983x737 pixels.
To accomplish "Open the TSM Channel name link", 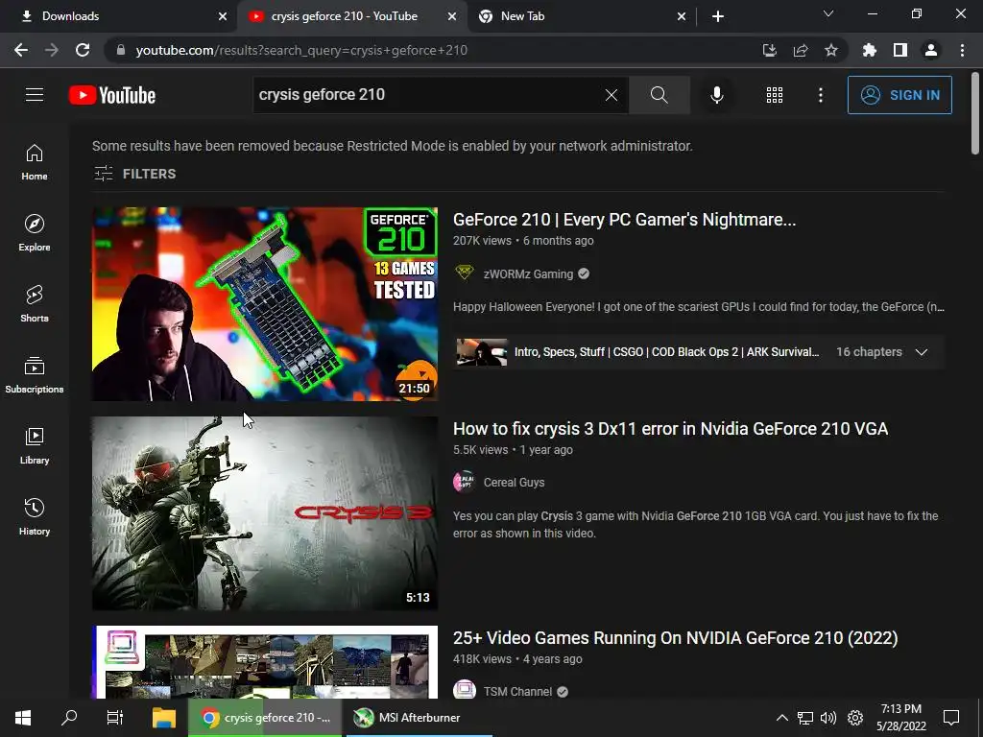I will click(x=517, y=691).
